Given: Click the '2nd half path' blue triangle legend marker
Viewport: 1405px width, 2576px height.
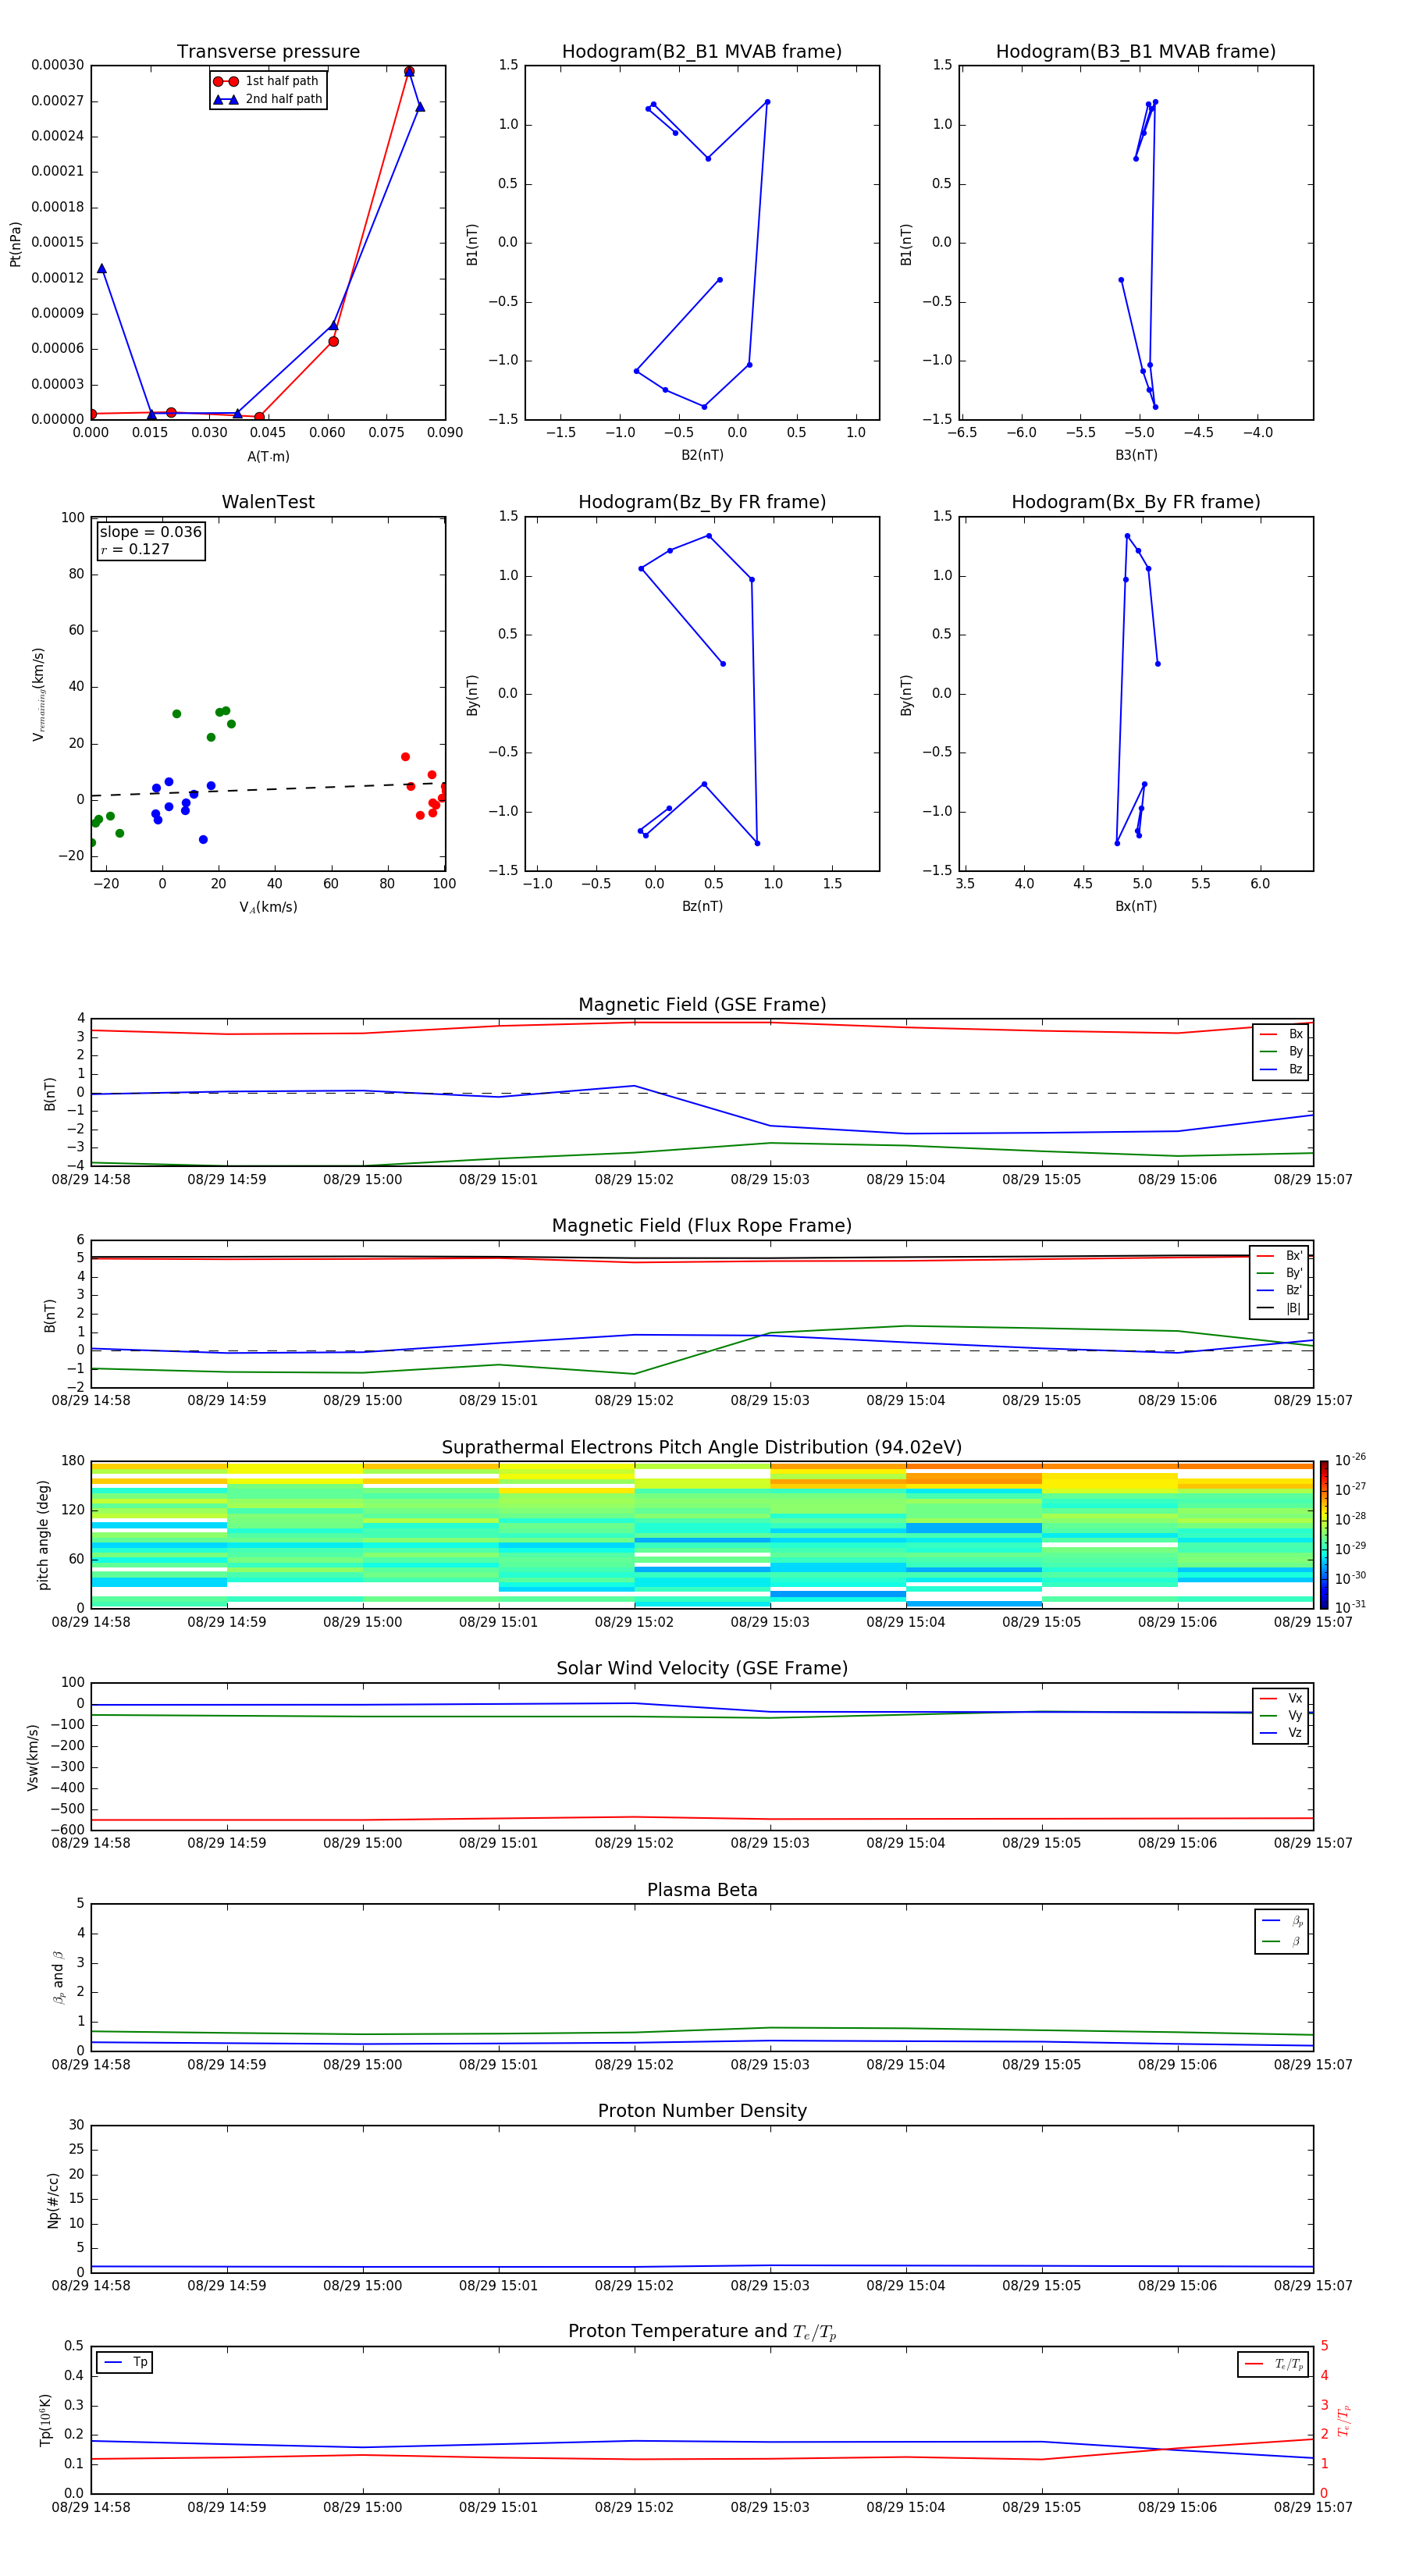Looking at the screenshot, I should [225, 100].
